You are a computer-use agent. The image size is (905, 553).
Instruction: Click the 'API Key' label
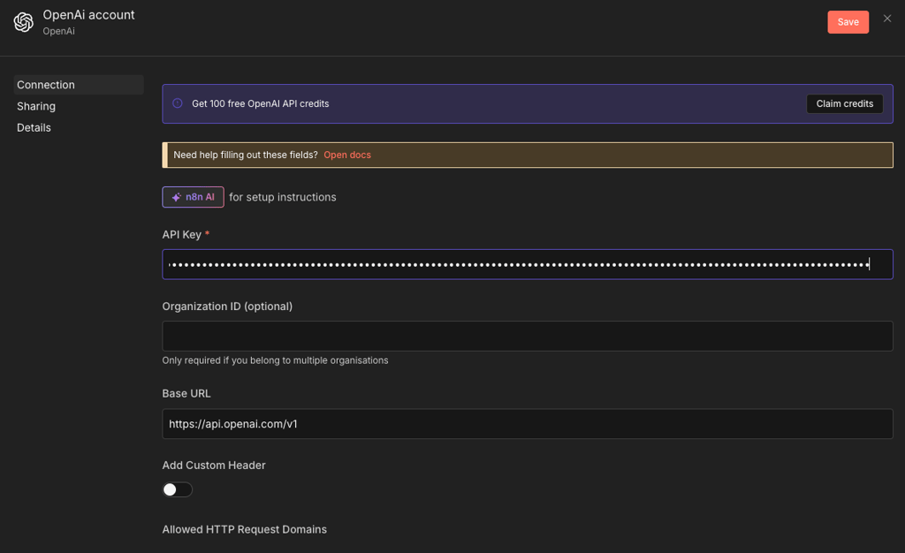tap(182, 235)
